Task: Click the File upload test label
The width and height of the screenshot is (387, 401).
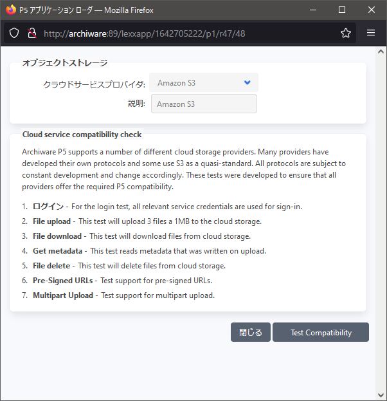Action: 51,221
